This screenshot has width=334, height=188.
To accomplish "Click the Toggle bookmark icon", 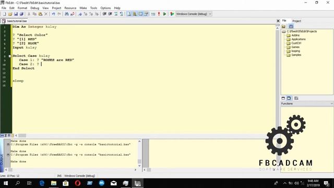I will tap(80, 14).
